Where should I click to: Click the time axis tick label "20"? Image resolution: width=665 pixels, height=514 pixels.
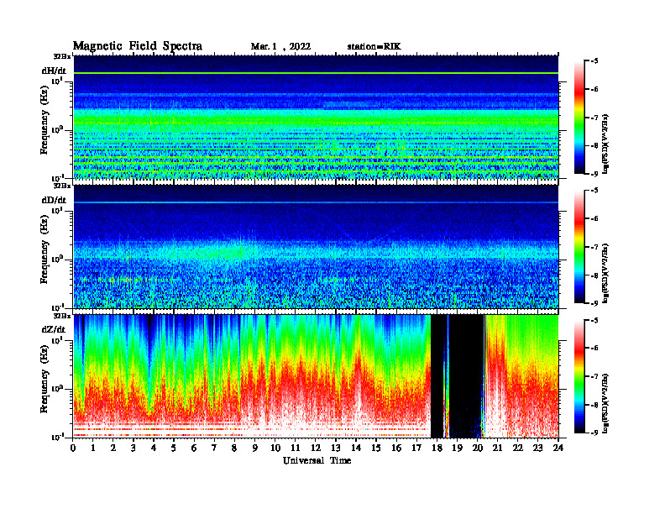tap(478, 448)
